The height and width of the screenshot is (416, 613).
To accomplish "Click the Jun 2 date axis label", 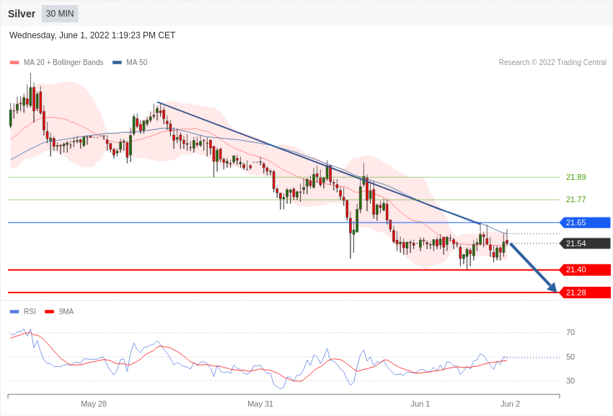I will click(510, 404).
